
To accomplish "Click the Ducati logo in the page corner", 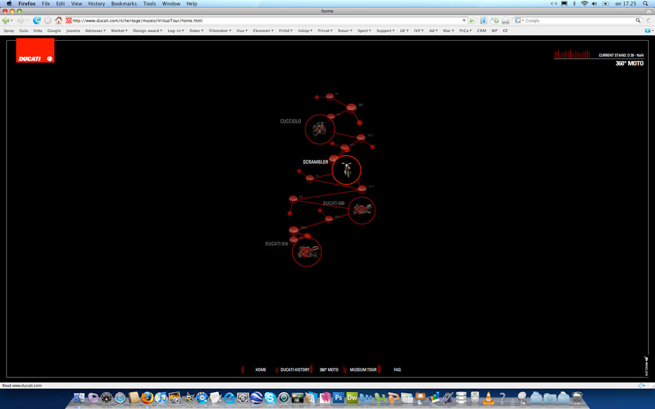I will tap(35, 50).
